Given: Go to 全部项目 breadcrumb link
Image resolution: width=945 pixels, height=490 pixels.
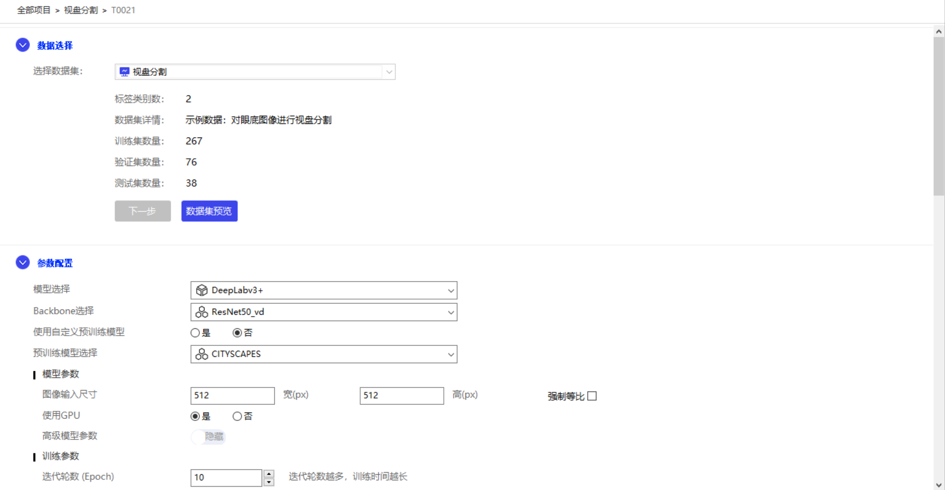Looking at the screenshot, I should pos(34,10).
